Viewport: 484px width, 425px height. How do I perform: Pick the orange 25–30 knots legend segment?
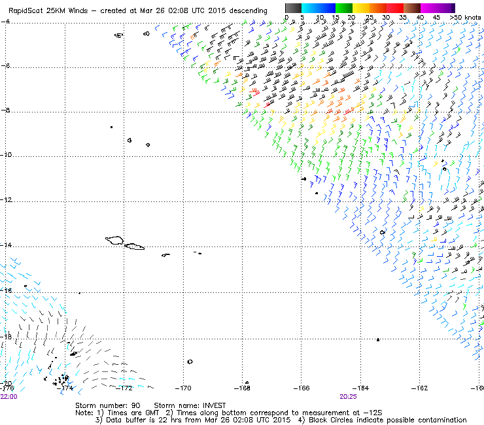(x=378, y=8)
